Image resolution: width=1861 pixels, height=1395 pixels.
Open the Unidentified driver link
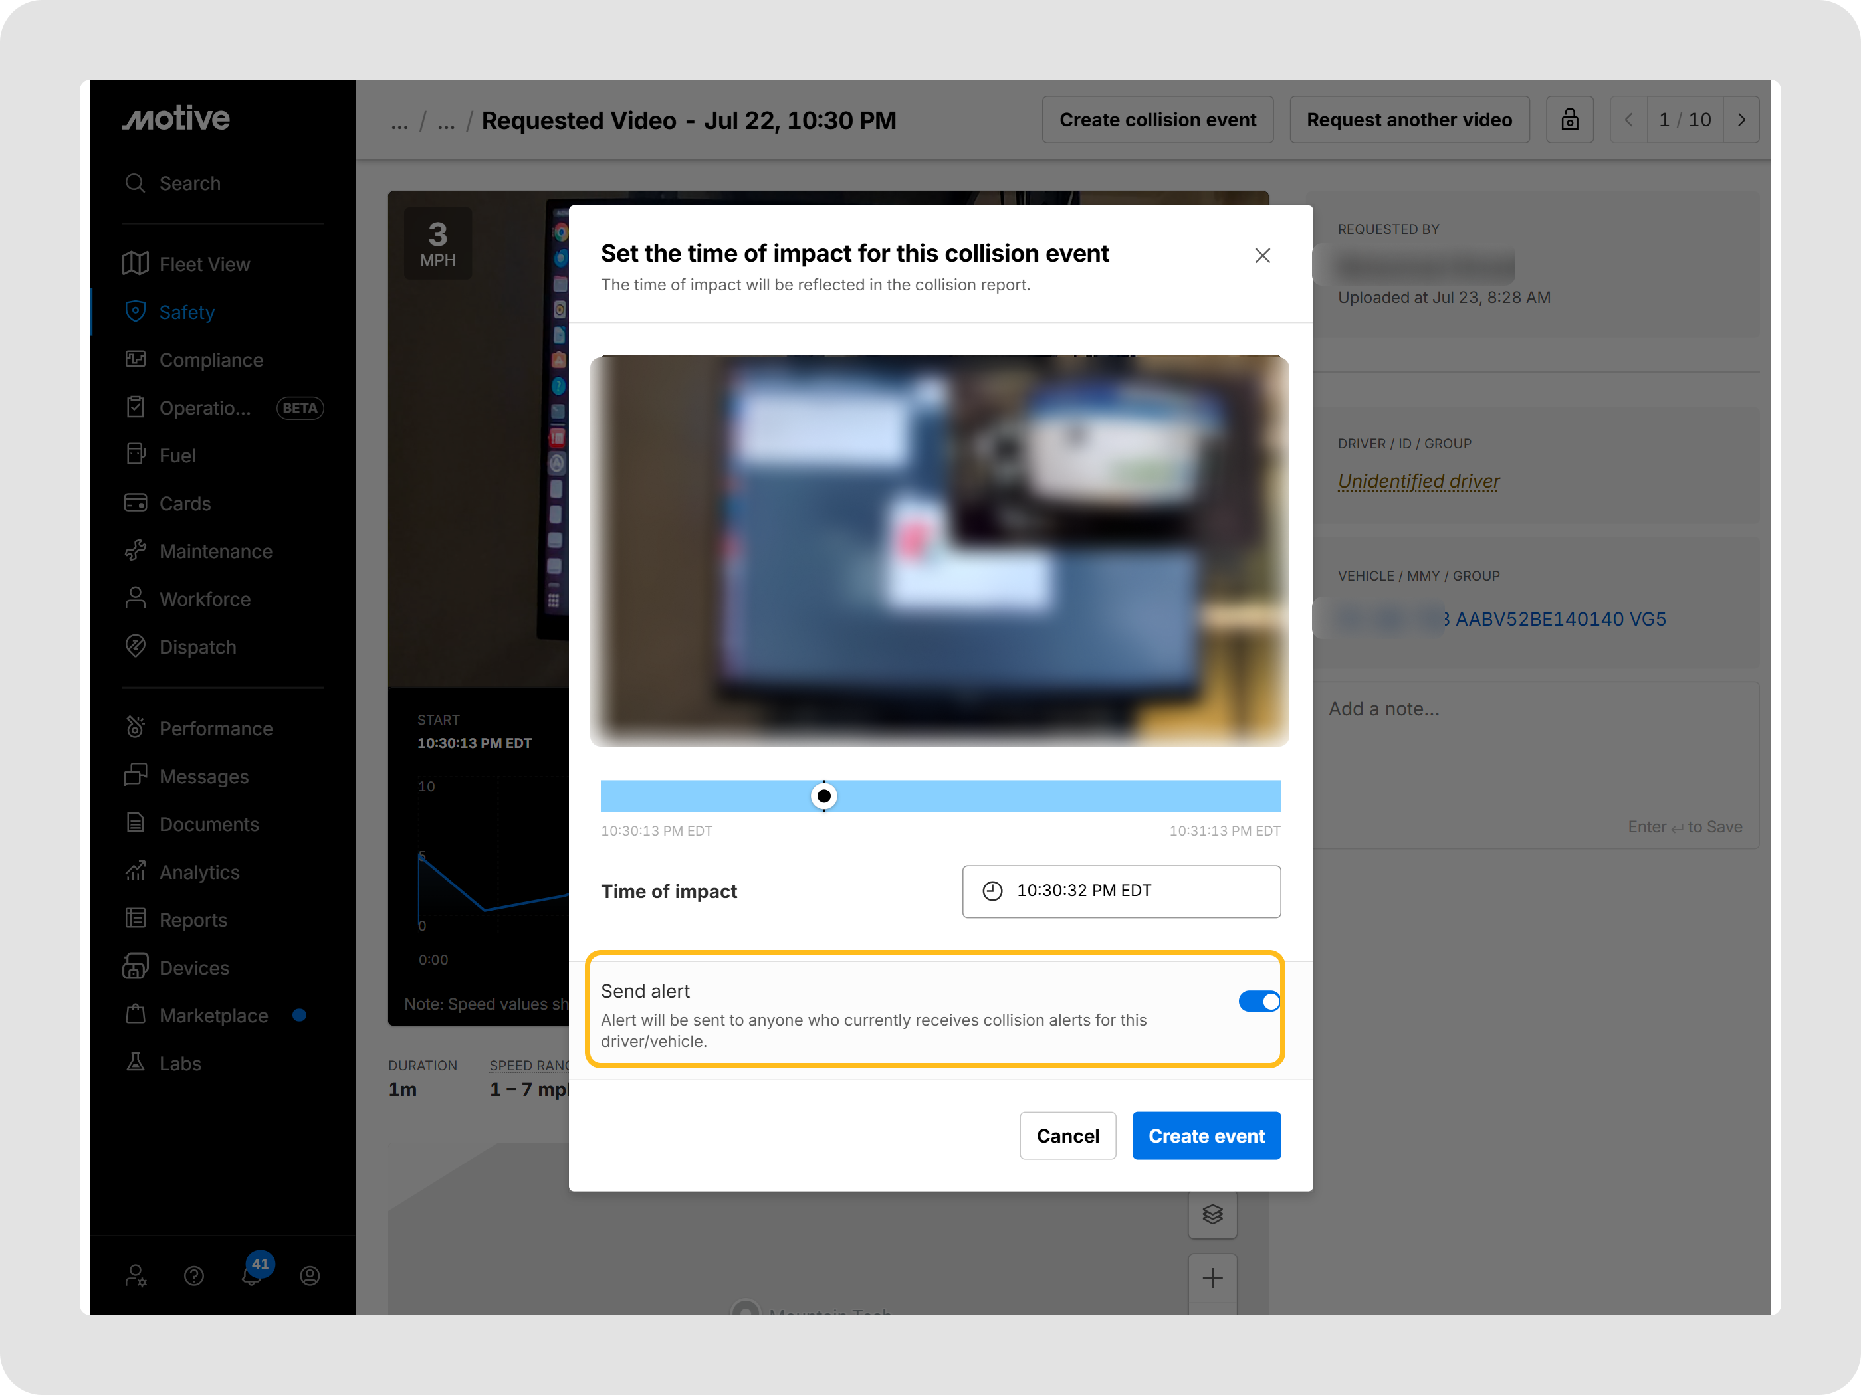(x=1418, y=481)
